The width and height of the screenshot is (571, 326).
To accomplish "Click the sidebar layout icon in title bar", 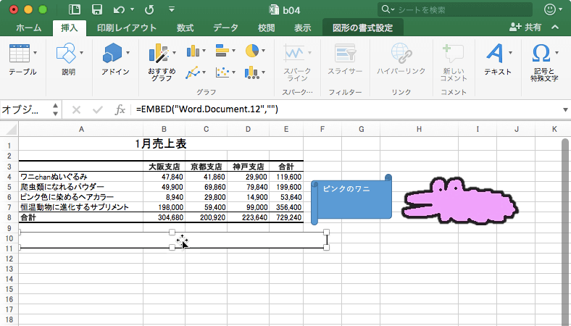I will pos(75,10).
